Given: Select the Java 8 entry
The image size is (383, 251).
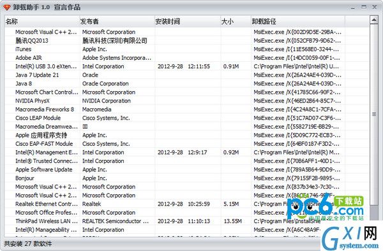Looking at the screenshot, I should click(24, 83).
